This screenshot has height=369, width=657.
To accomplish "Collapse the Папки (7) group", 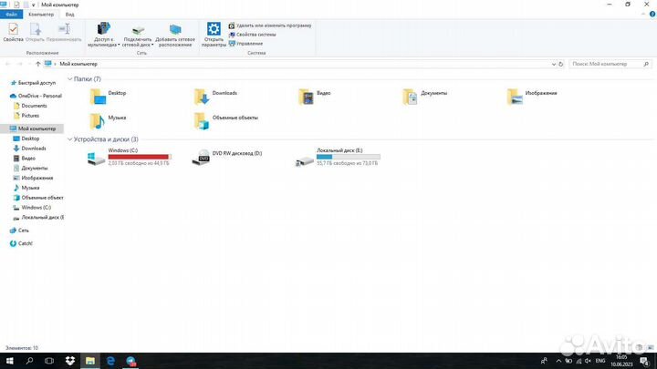I will [x=70, y=79].
